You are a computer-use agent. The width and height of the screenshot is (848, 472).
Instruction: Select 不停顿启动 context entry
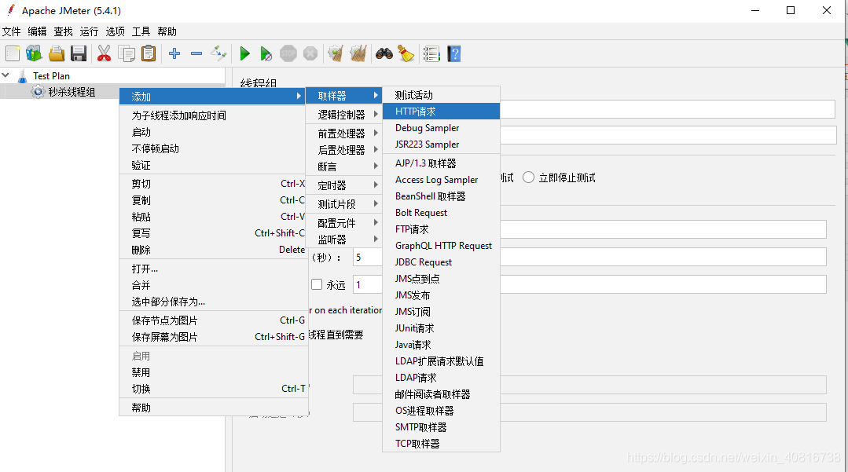[213, 148]
